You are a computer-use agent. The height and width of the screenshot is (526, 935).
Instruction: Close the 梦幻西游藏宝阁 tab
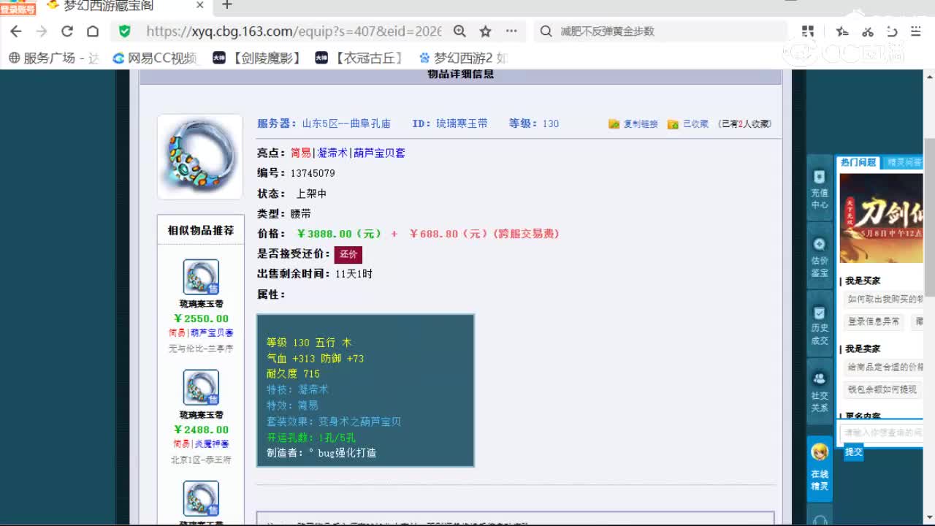200,5
